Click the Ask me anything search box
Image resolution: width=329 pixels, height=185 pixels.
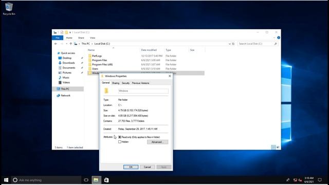pyautogui.click(x=46, y=180)
